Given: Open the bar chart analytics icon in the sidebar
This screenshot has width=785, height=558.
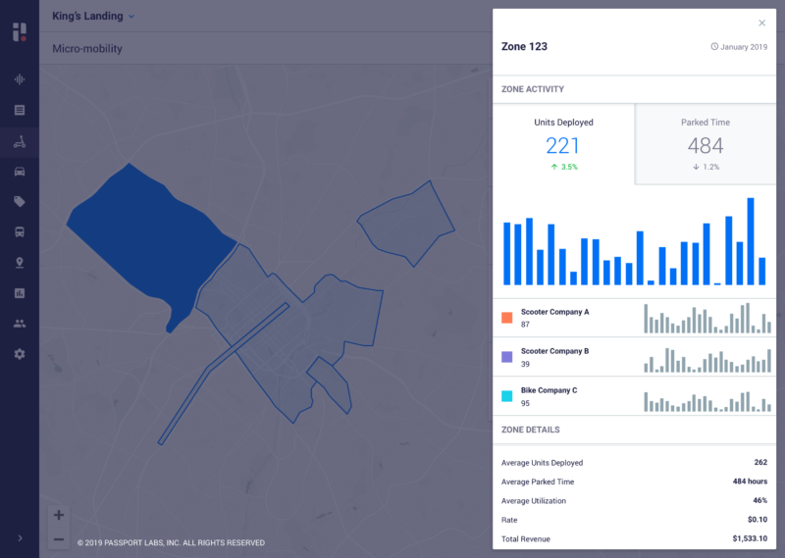Looking at the screenshot, I should coord(20,293).
